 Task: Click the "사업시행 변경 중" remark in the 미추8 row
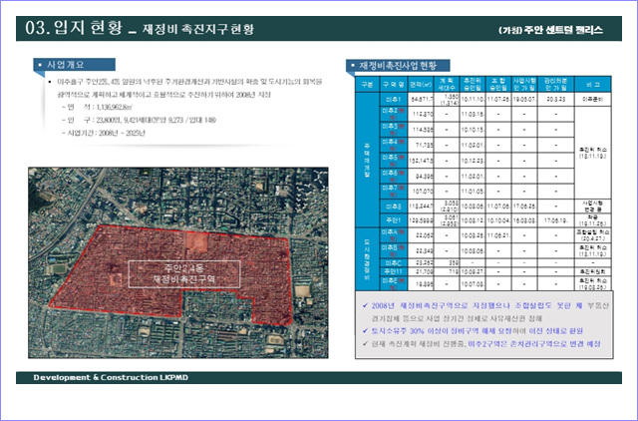[593, 207]
